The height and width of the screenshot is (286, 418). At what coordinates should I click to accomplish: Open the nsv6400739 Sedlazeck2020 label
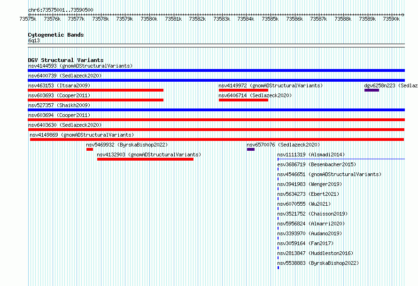[65, 76]
